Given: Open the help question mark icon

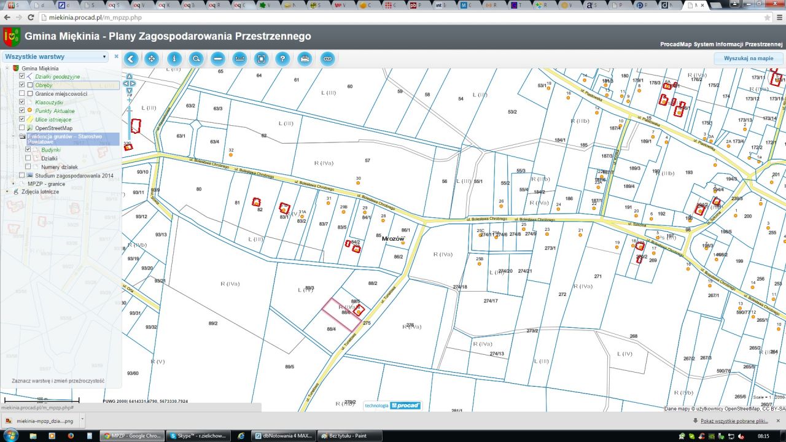Looking at the screenshot, I should pos(282,59).
